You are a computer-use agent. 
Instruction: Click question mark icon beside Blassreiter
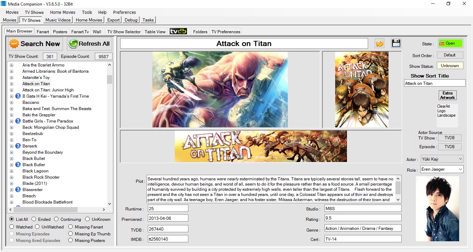pos(18,190)
